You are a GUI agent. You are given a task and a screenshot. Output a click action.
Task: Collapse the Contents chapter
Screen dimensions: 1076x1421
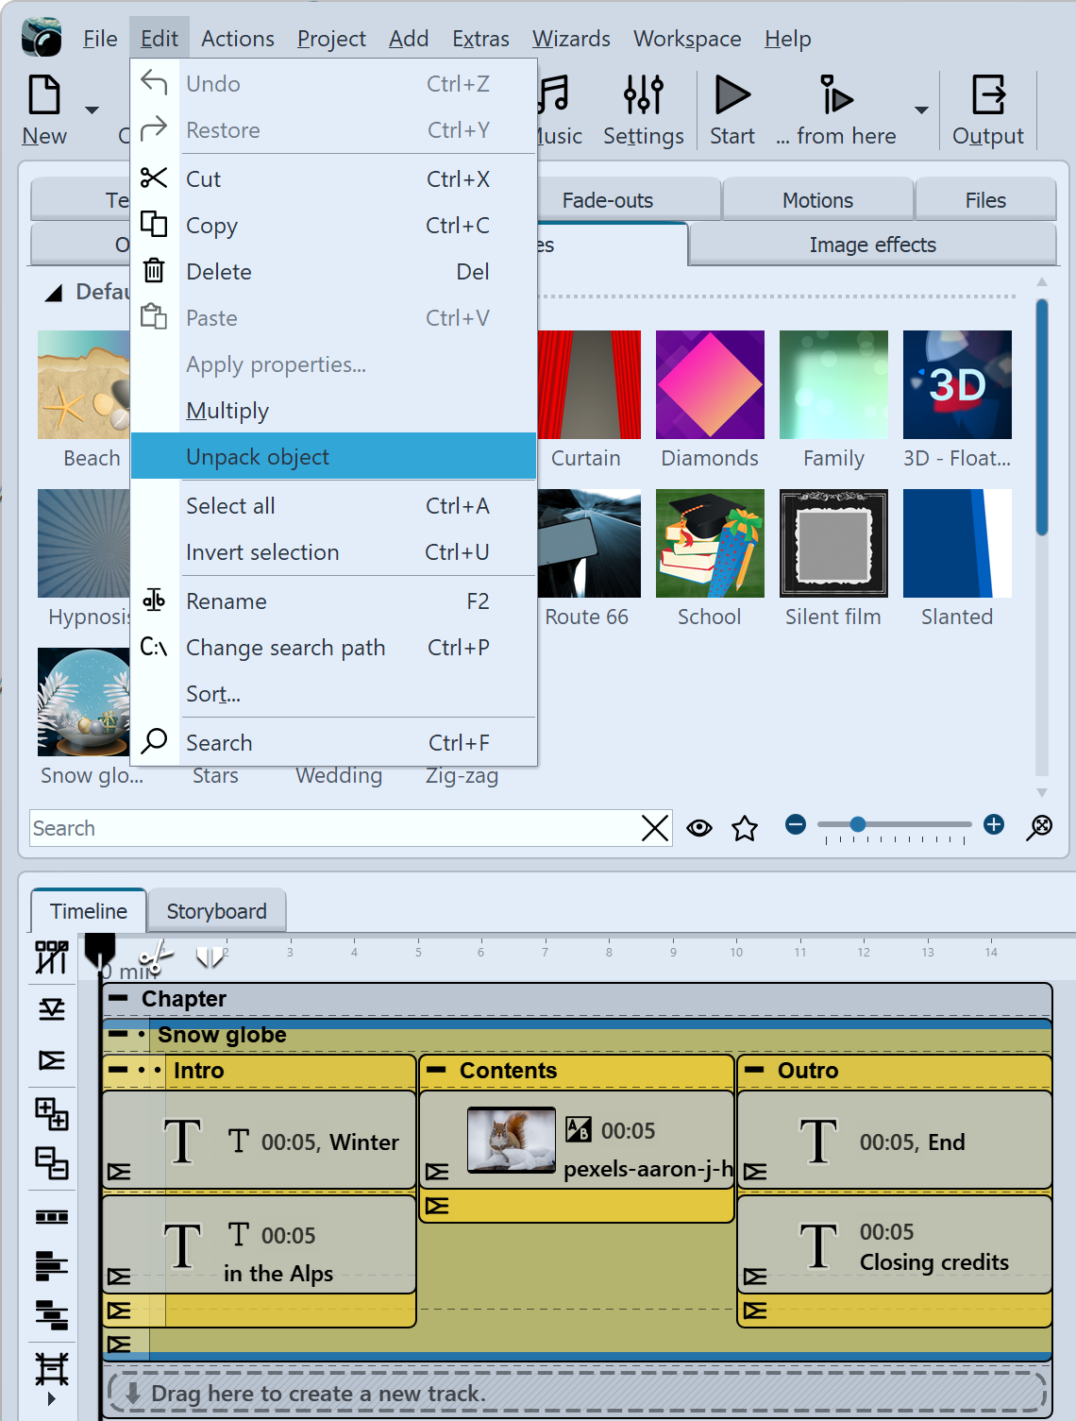click(437, 1070)
